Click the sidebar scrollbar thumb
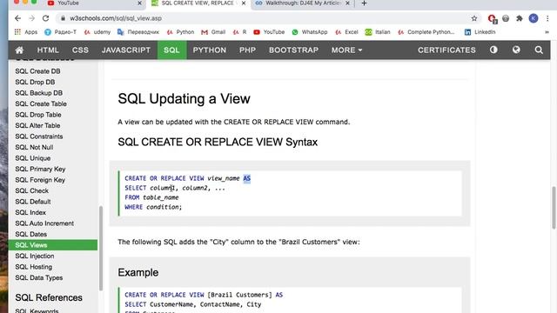This screenshot has width=557, height=313. pyautogui.click(x=101, y=248)
